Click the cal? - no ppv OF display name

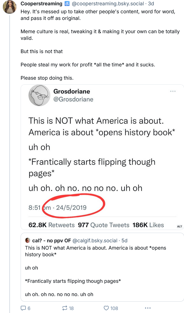coord(51,241)
